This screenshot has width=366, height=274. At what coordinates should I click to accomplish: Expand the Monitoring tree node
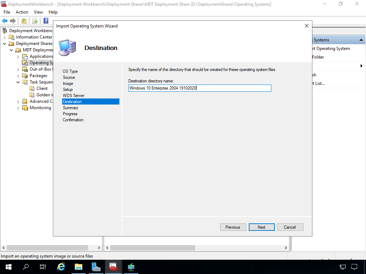pyautogui.click(x=18, y=108)
